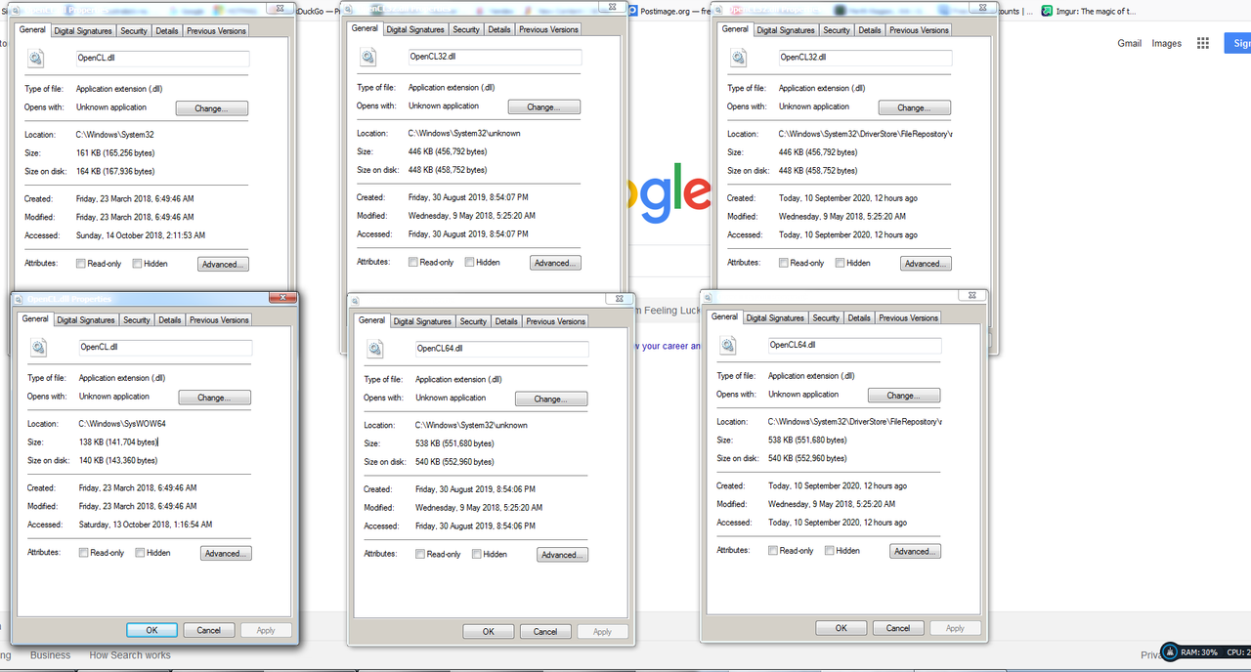This screenshot has height=672, width=1251.
Task: Open the Google apps grid in the browser
Action: [x=1203, y=43]
